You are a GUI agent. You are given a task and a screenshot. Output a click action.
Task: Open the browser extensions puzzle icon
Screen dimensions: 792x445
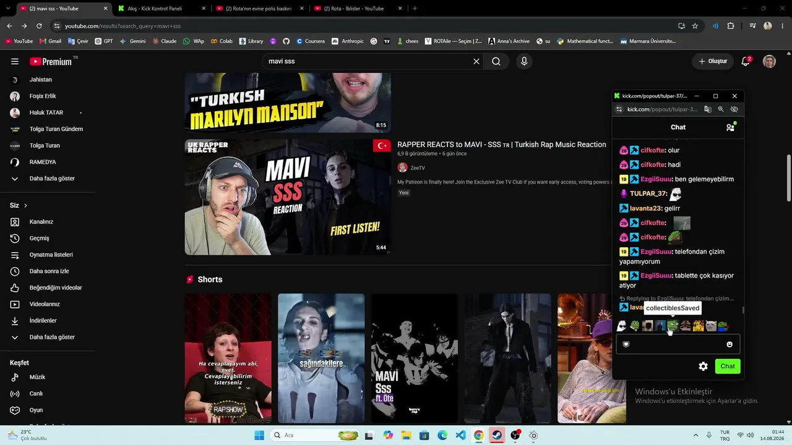click(731, 26)
